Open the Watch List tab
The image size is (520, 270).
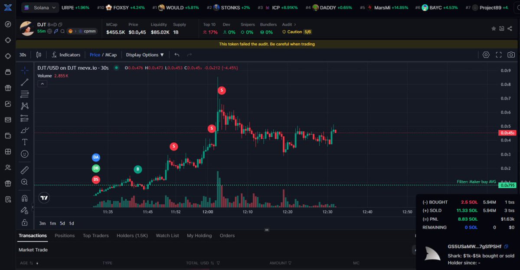167,235
